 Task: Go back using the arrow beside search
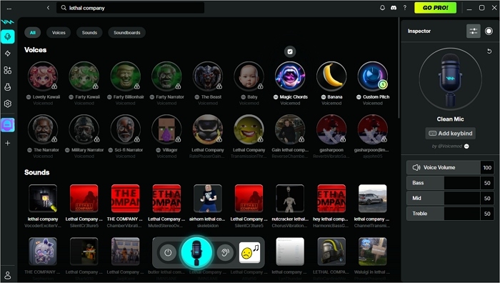[48, 8]
